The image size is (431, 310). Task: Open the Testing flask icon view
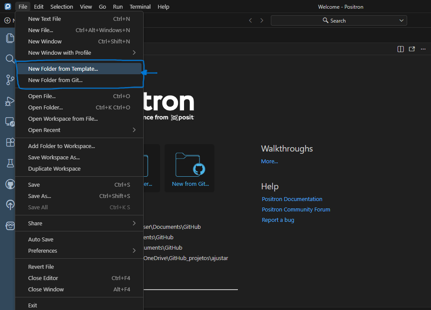[9, 163]
